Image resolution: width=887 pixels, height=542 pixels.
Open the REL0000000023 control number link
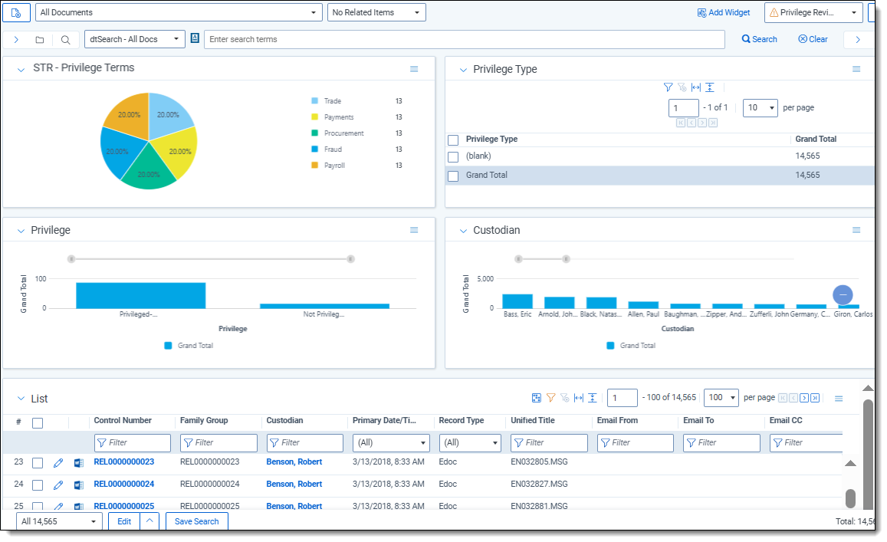coord(123,462)
